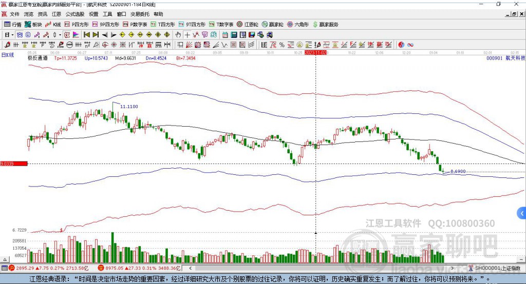Click the circular target crosshair icon
Viewport: 526px width, 284px height.
(105, 45)
